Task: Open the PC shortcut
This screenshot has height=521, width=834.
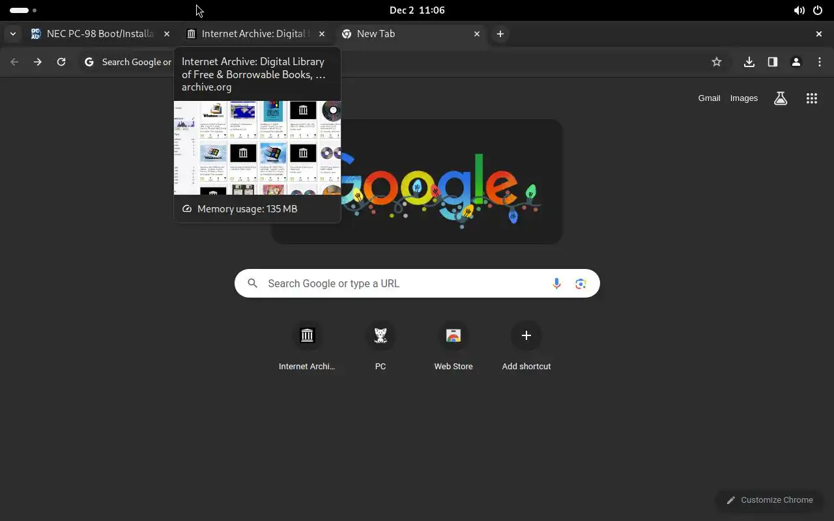Action: coord(381,346)
